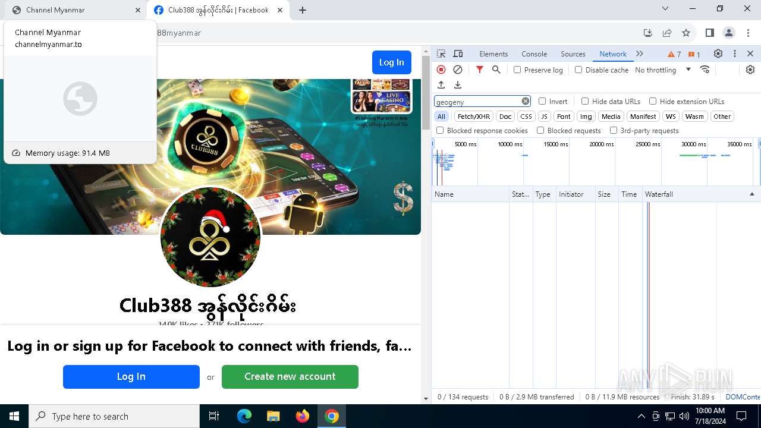Expand more DevTools tabs chevron
The height and width of the screenshot is (428, 761).
tap(640, 53)
